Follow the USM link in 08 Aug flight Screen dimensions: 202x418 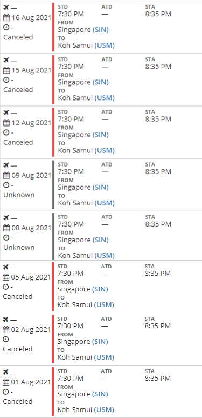tap(105, 256)
